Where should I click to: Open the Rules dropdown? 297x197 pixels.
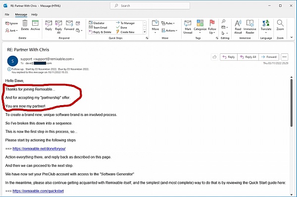coord(168,23)
